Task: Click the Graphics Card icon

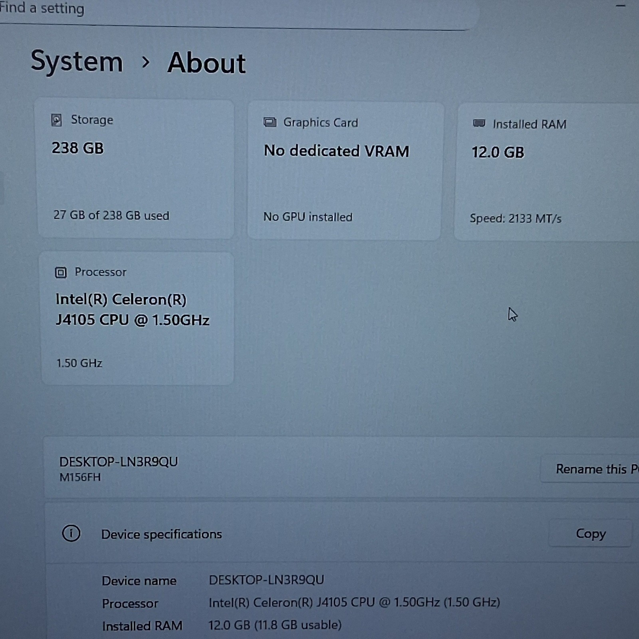Action: coord(270,122)
